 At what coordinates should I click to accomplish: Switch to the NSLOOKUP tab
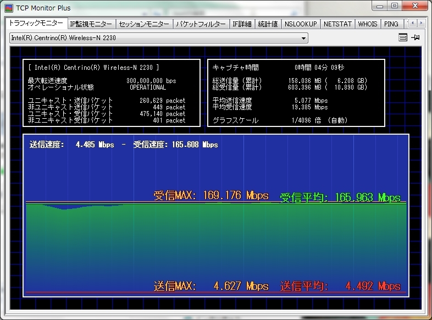pyautogui.click(x=301, y=24)
